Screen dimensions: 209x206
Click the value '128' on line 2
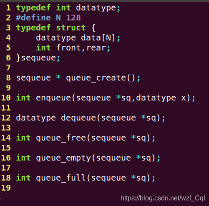(x=73, y=18)
